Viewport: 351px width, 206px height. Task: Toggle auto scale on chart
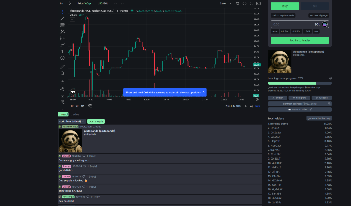pyautogui.click(x=257, y=106)
